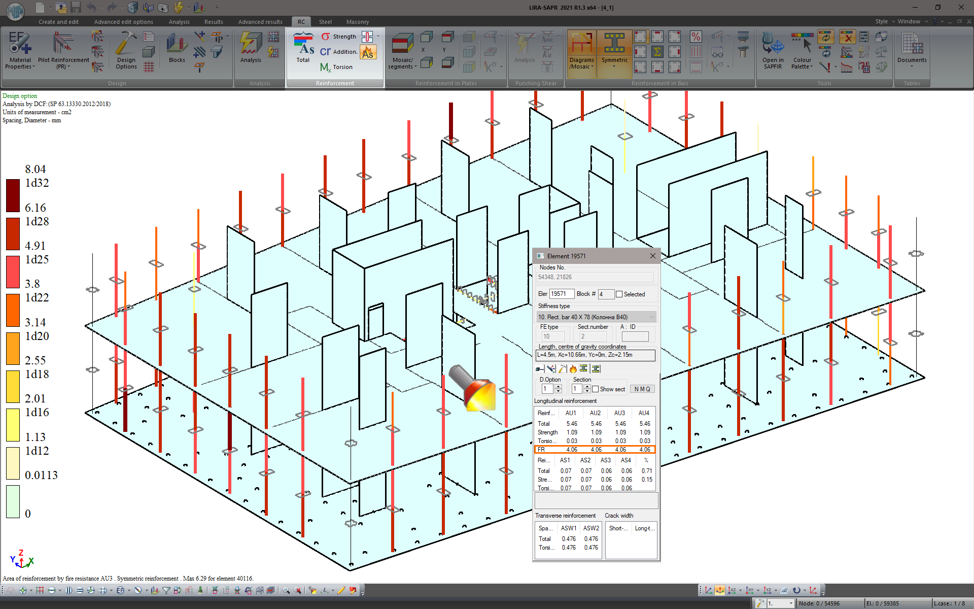Expand the Stiffness type dropdown
Image resolution: width=974 pixels, height=609 pixels.
coord(651,317)
